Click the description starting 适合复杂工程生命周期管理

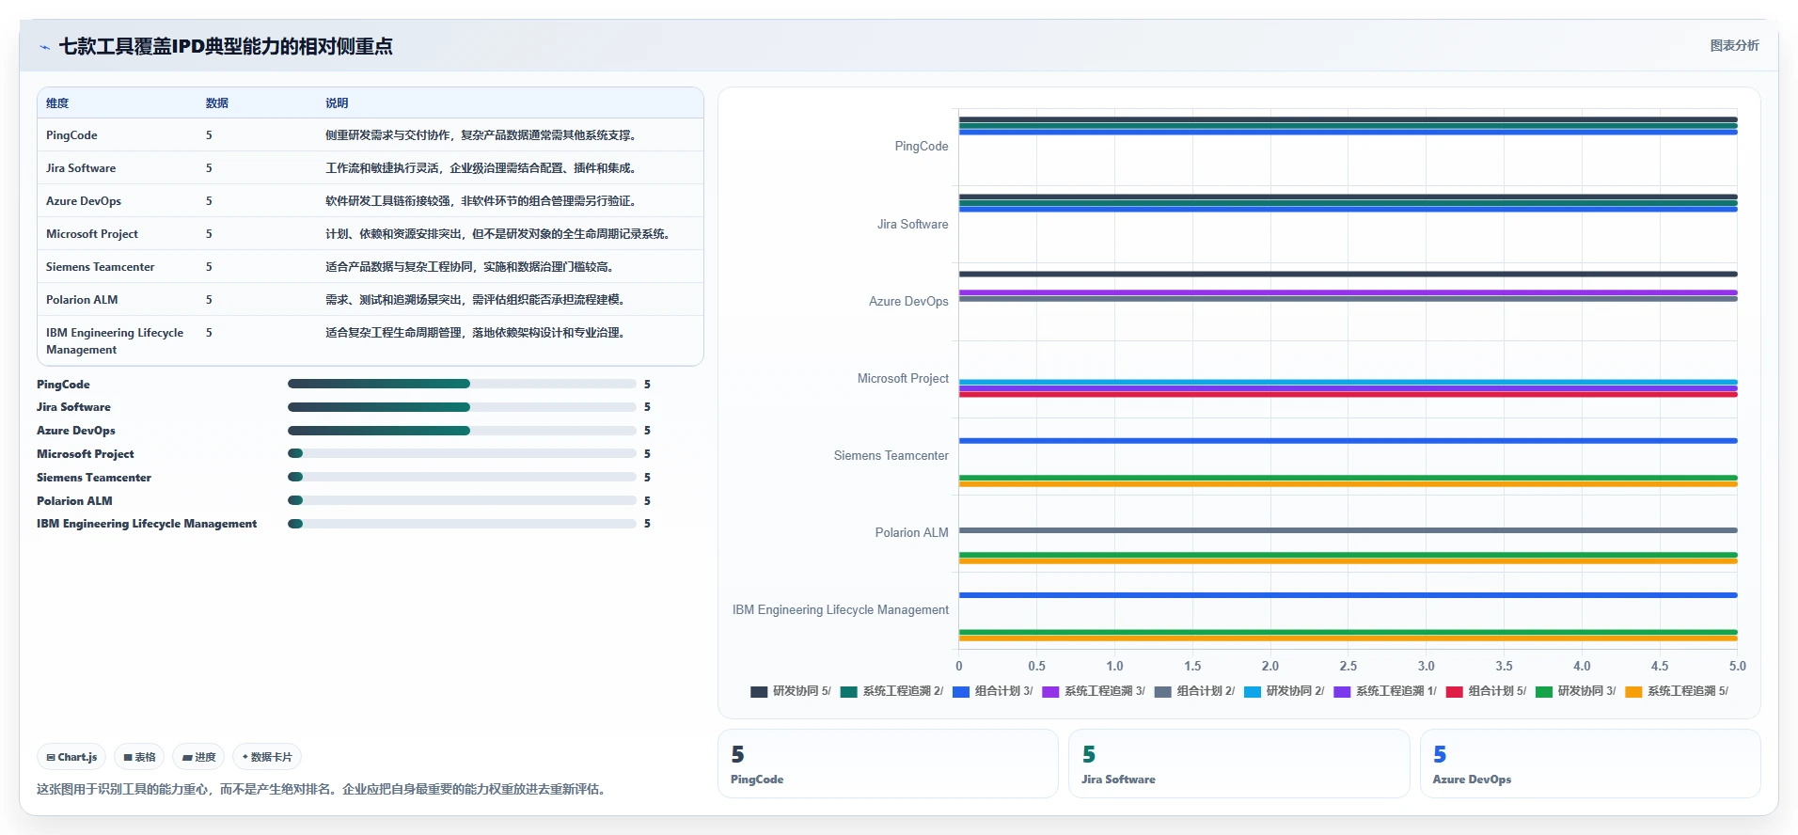(478, 333)
